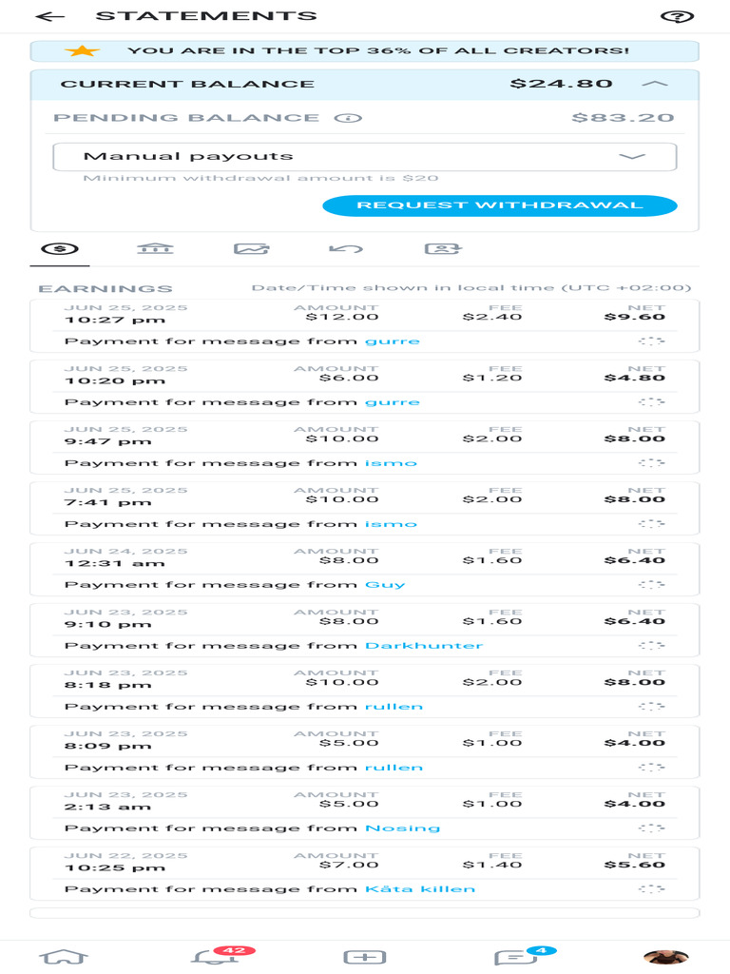This screenshot has height=974, width=730.
Task: Open the help question mark icon
Action: tap(677, 16)
